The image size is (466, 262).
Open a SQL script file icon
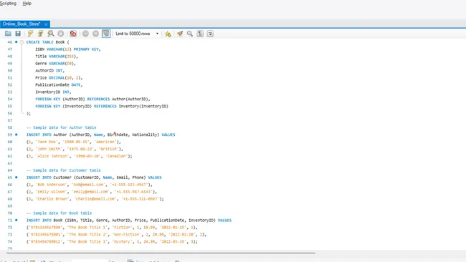point(8,34)
